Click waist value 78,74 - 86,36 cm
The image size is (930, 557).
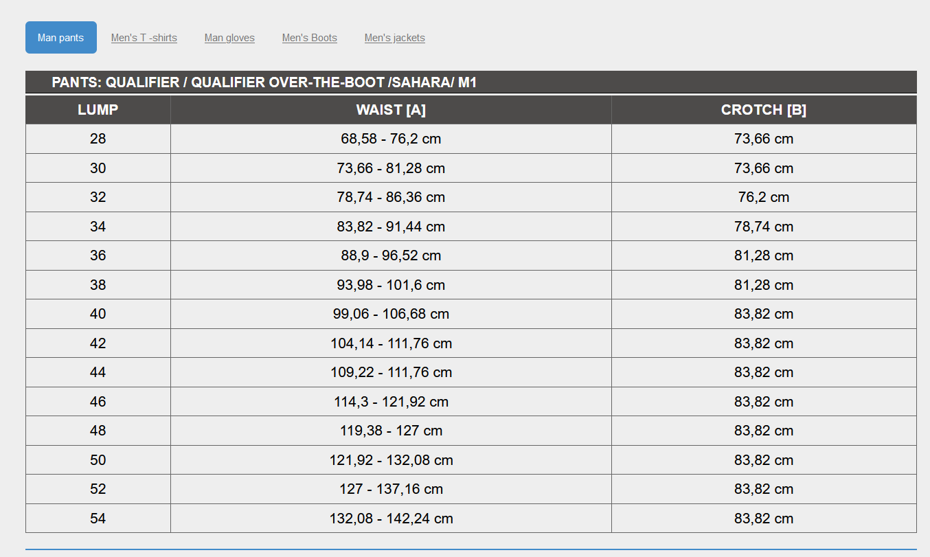click(x=391, y=197)
